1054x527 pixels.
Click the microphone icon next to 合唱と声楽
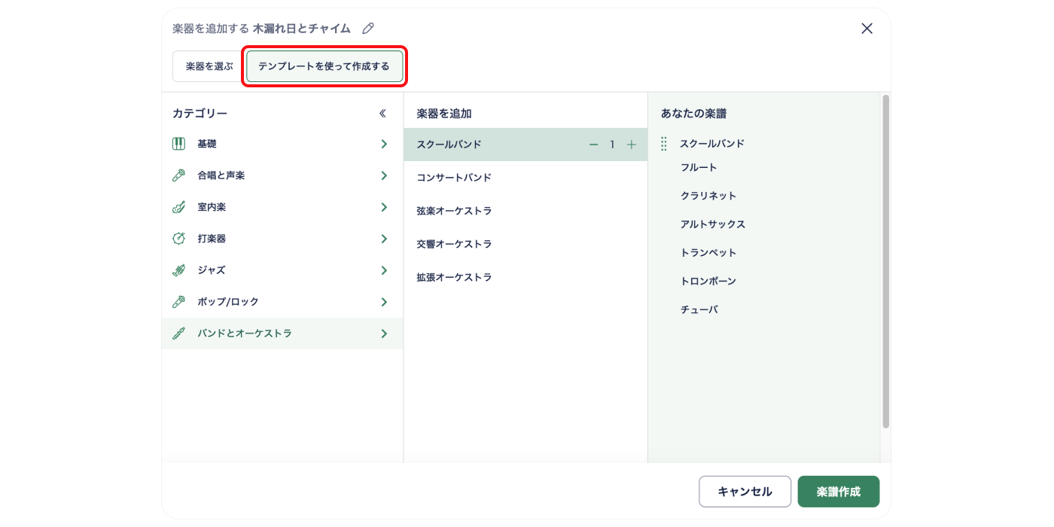[178, 175]
